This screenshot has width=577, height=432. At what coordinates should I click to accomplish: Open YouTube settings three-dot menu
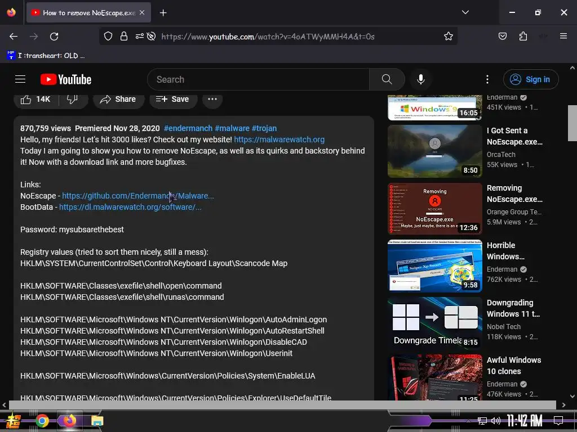click(x=487, y=79)
